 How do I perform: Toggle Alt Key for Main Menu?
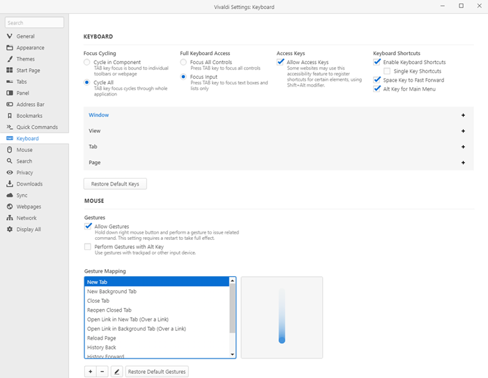[x=377, y=89]
